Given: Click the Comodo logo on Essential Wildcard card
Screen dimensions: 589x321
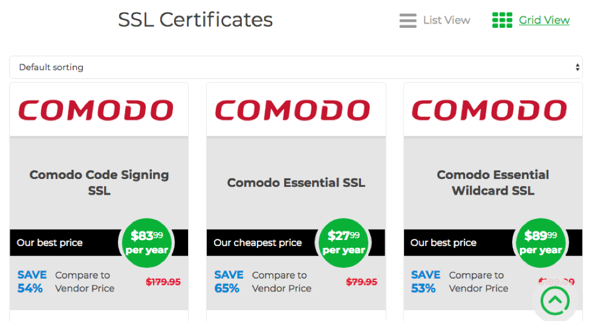Looking at the screenshot, I should point(489,111).
